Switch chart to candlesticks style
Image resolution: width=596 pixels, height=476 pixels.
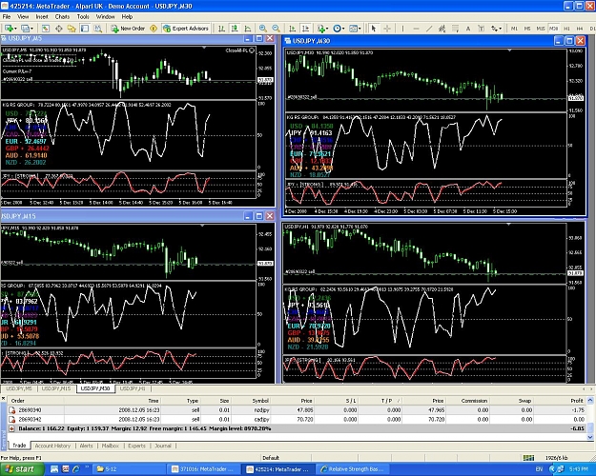(235, 29)
